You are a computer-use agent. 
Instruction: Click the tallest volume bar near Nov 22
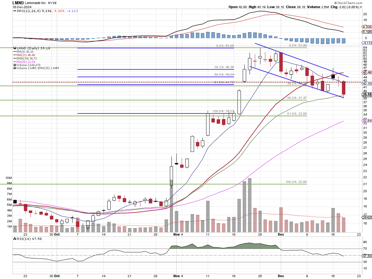[250, 205]
